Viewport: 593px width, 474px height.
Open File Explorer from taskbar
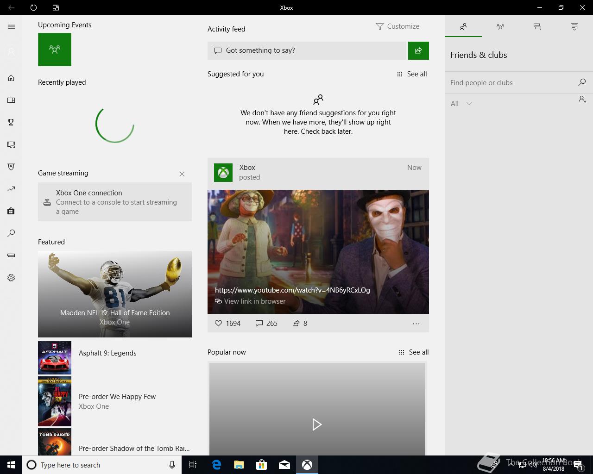click(239, 465)
